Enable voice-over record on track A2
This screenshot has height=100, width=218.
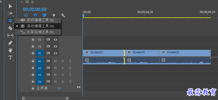pos(70,68)
